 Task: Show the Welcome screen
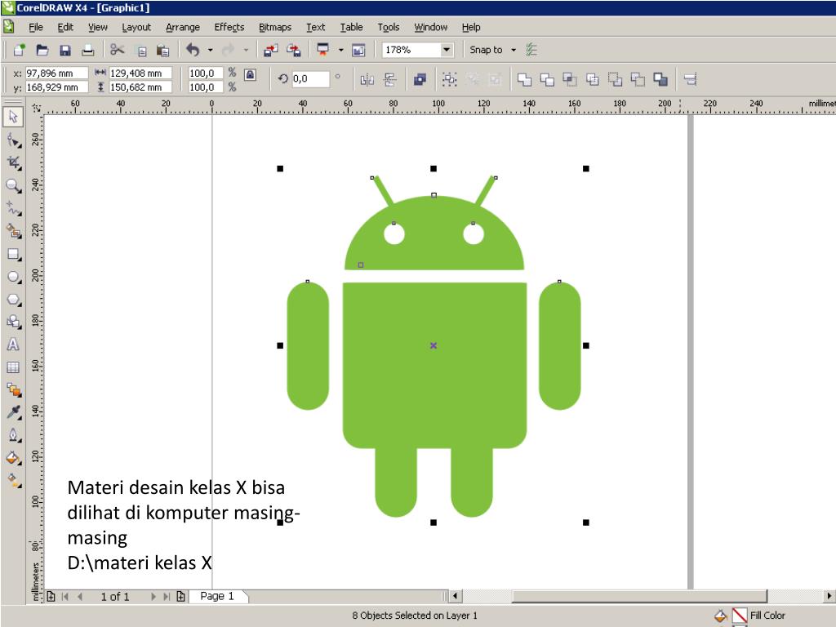(x=358, y=50)
